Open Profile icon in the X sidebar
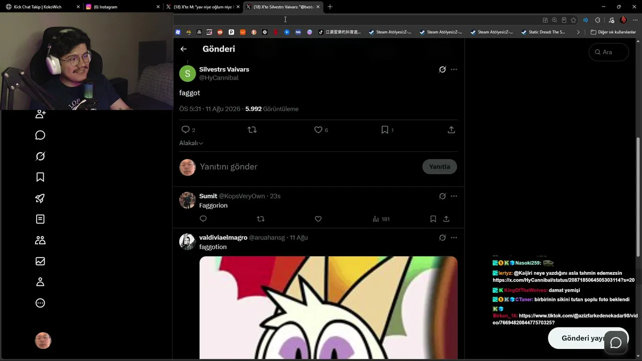Viewport: 642px width, 361px height. tap(41, 282)
